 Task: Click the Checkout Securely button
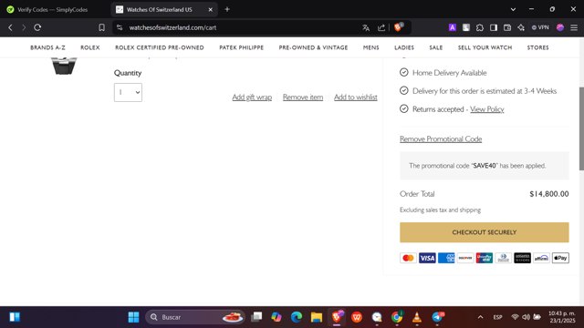(x=485, y=232)
